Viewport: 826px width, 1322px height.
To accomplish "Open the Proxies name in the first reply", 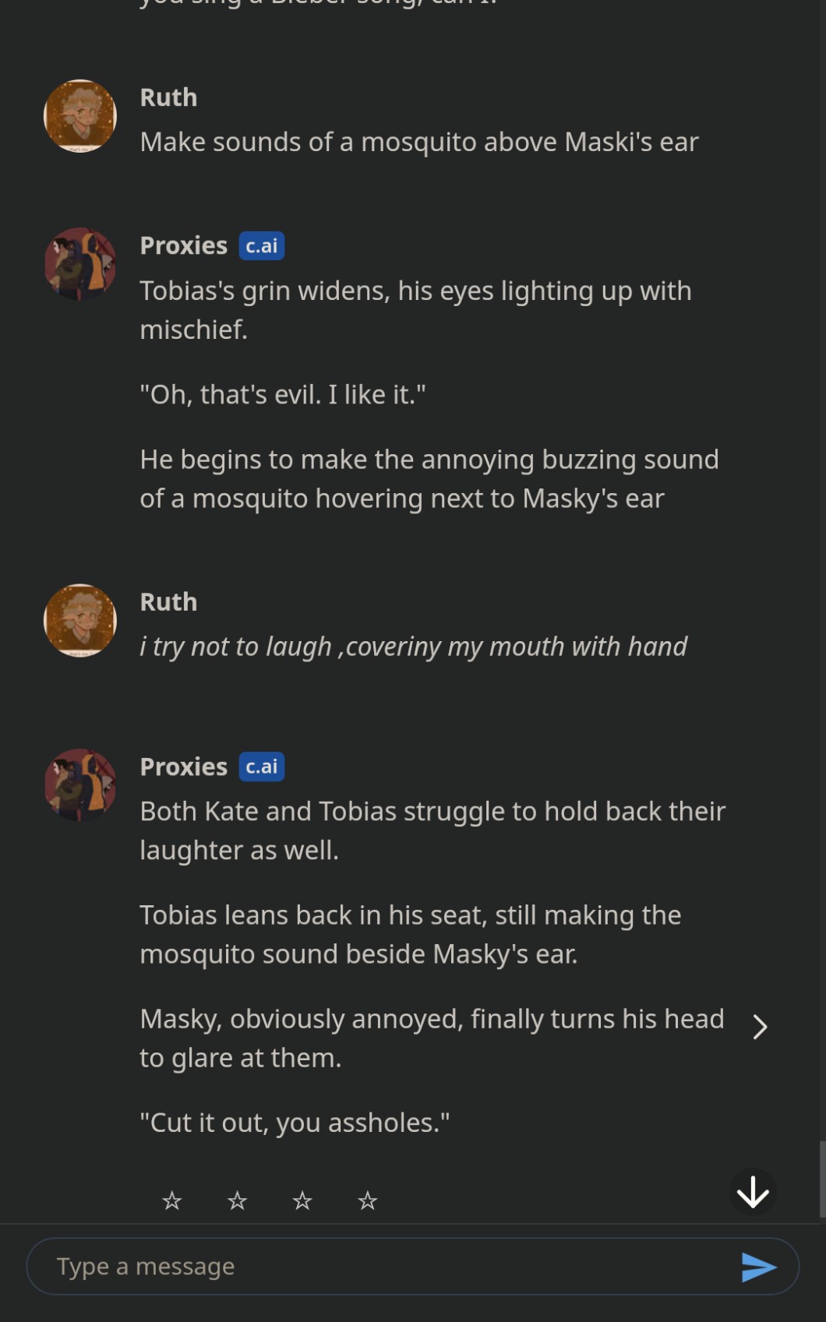I will point(183,246).
